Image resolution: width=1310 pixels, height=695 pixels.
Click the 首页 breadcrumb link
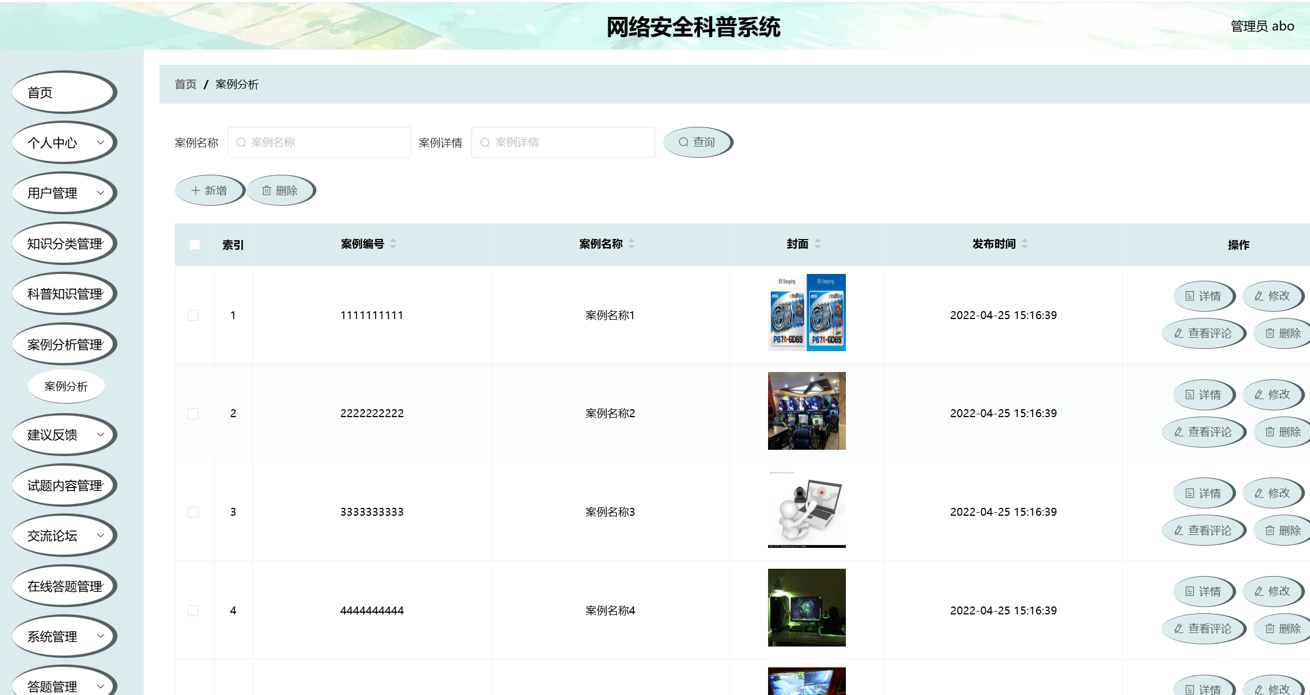click(x=185, y=85)
